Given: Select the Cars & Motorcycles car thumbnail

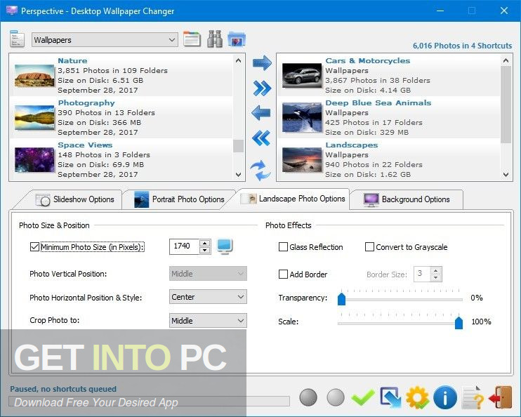Looking at the screenshot, I should pyautogui.click(x=302, y=75).
